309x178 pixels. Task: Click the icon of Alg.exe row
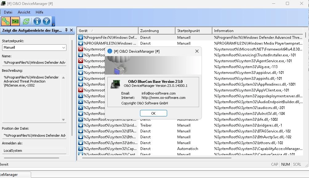click(x=80, y=67)
